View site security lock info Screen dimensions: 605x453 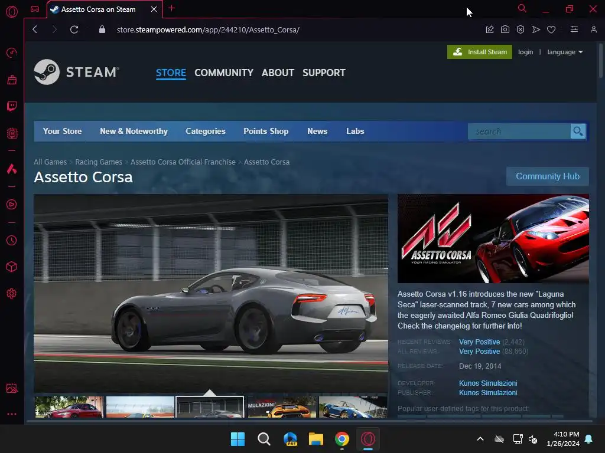tap(102, 29)
